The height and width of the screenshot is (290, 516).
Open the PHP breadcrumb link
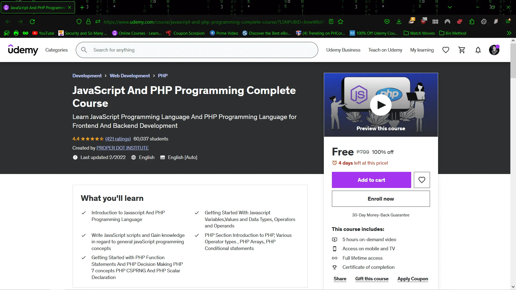pyautogui.click(x=163, y=76)
